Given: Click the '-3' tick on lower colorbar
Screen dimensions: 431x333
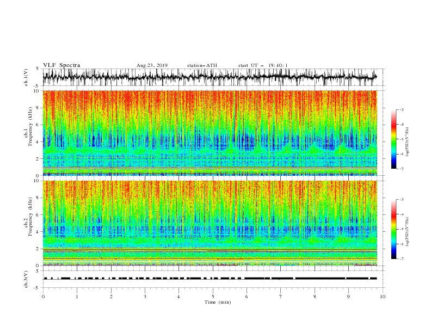Looking at the screenshot, I should [x=401, y=200].
